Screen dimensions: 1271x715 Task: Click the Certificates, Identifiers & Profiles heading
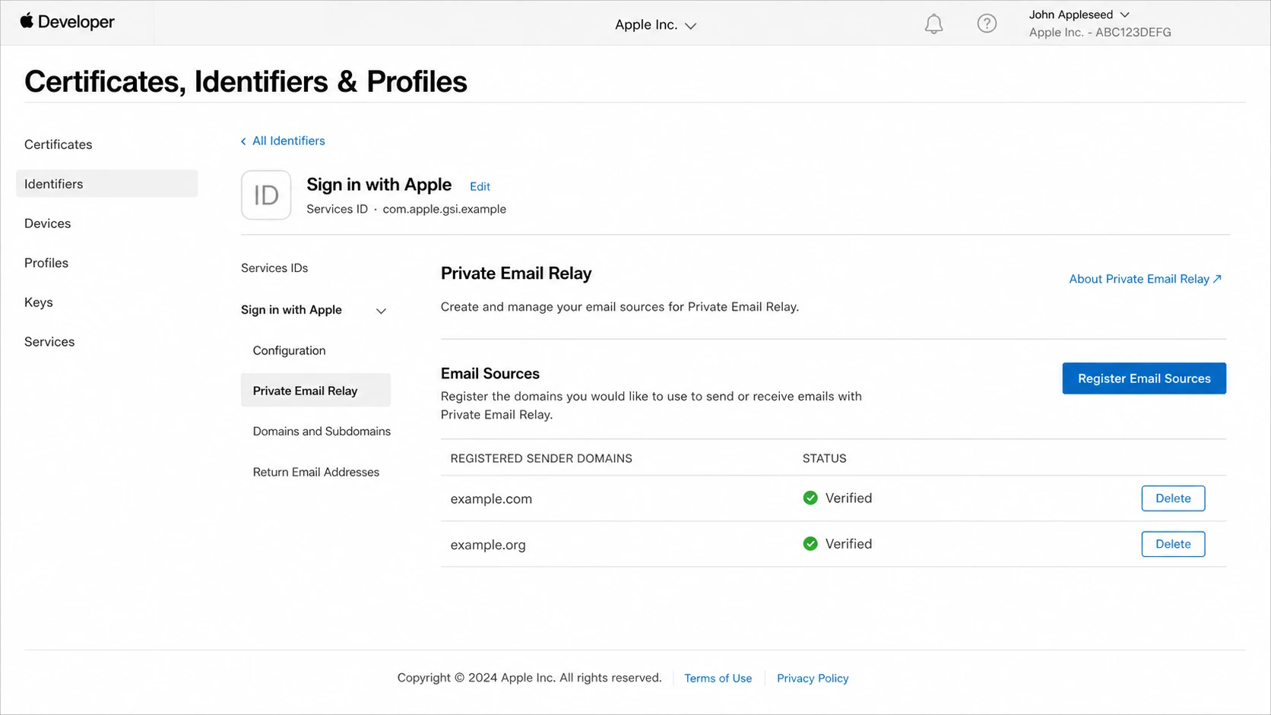246,81
